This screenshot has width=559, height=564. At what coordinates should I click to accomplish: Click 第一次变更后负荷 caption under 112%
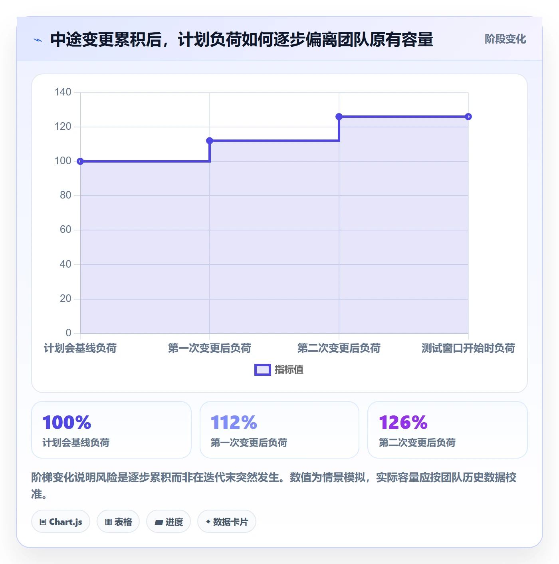249,443
